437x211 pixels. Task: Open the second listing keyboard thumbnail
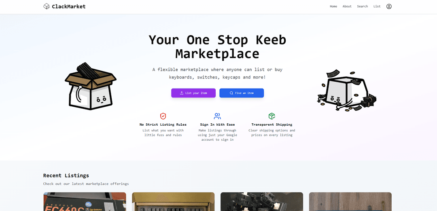173,202
